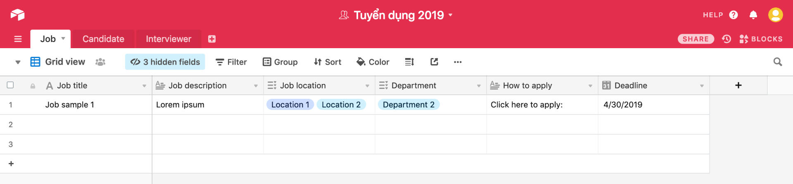Switch to the Interviewer tab
The image size is (793, 184).
(169, 39)
